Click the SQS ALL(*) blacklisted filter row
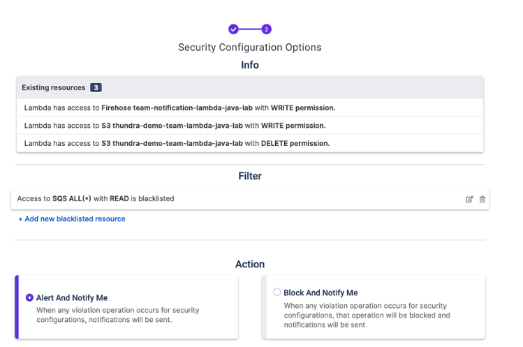523x347 pixels. (x=96, y=199)
